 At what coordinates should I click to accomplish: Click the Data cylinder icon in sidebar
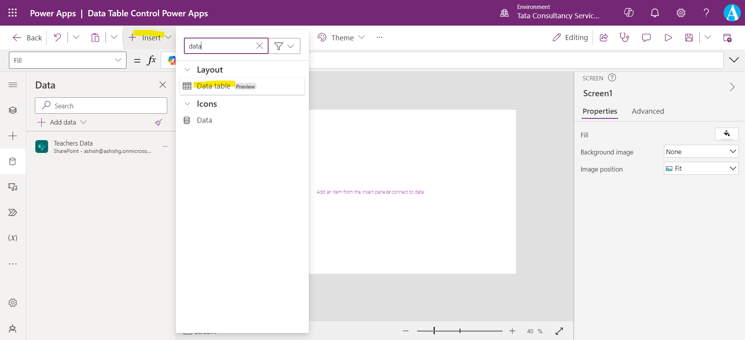(13, 161)
